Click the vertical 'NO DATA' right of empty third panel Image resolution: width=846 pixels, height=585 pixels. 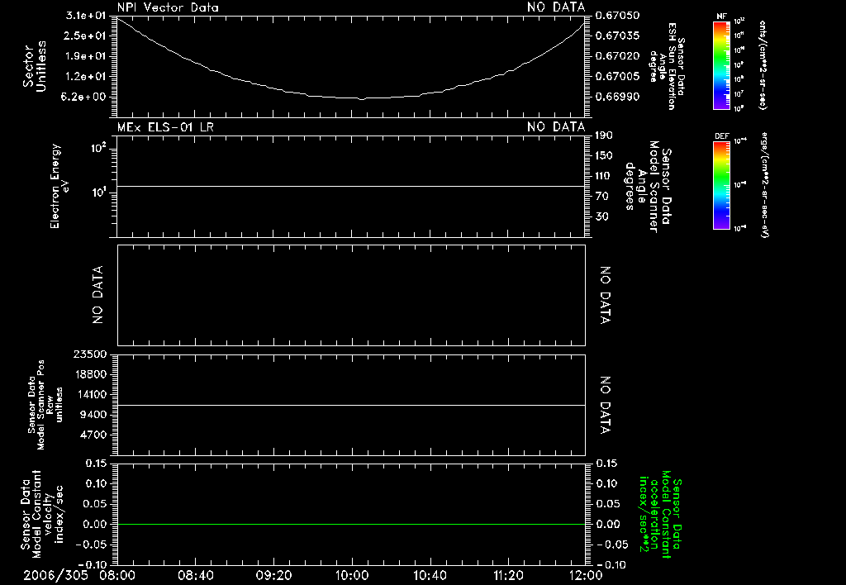[x=606, y=295]
